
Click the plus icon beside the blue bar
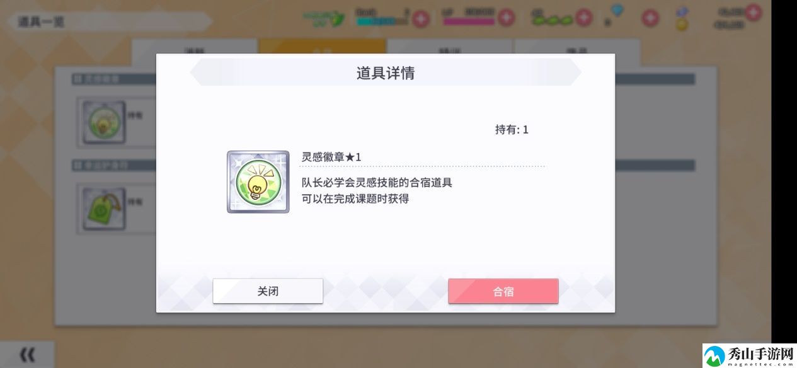click(x=420, y=18)
